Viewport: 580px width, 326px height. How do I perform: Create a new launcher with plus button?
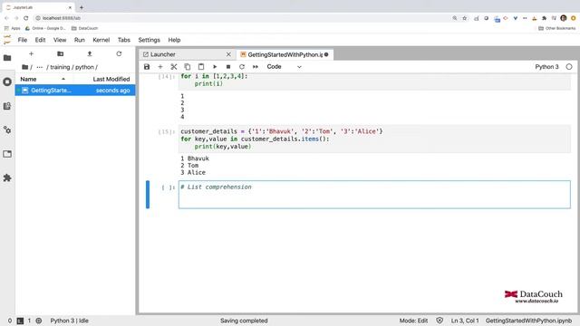coord(31,54)
